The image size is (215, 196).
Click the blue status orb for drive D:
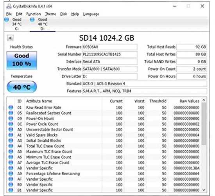32,20
